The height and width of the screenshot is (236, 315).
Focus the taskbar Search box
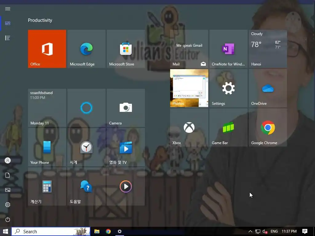(51, 231)
